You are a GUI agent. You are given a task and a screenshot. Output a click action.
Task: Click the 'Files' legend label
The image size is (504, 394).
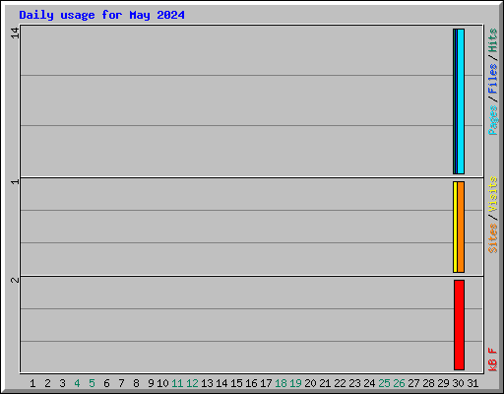point(492,79)
